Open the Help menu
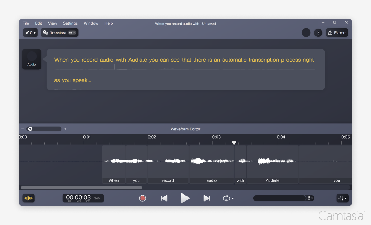This screenshot has height=225, width=371. tap(109, 23)
